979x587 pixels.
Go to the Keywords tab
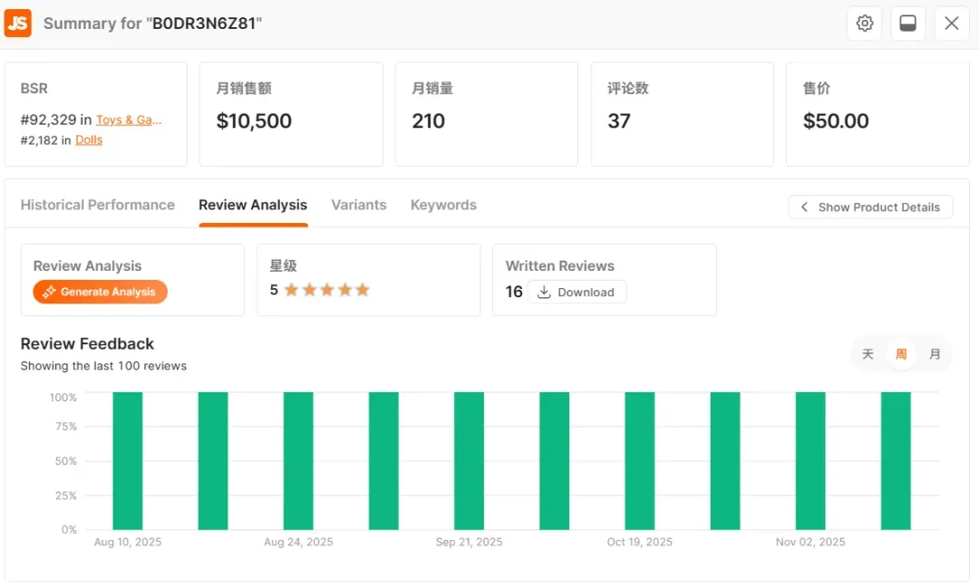tap(443, 206)
